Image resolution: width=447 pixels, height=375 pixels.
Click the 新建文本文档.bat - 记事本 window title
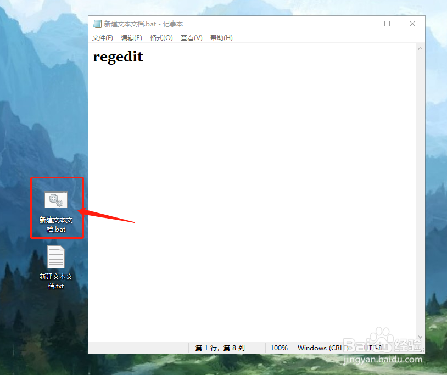tap(143, 24)
